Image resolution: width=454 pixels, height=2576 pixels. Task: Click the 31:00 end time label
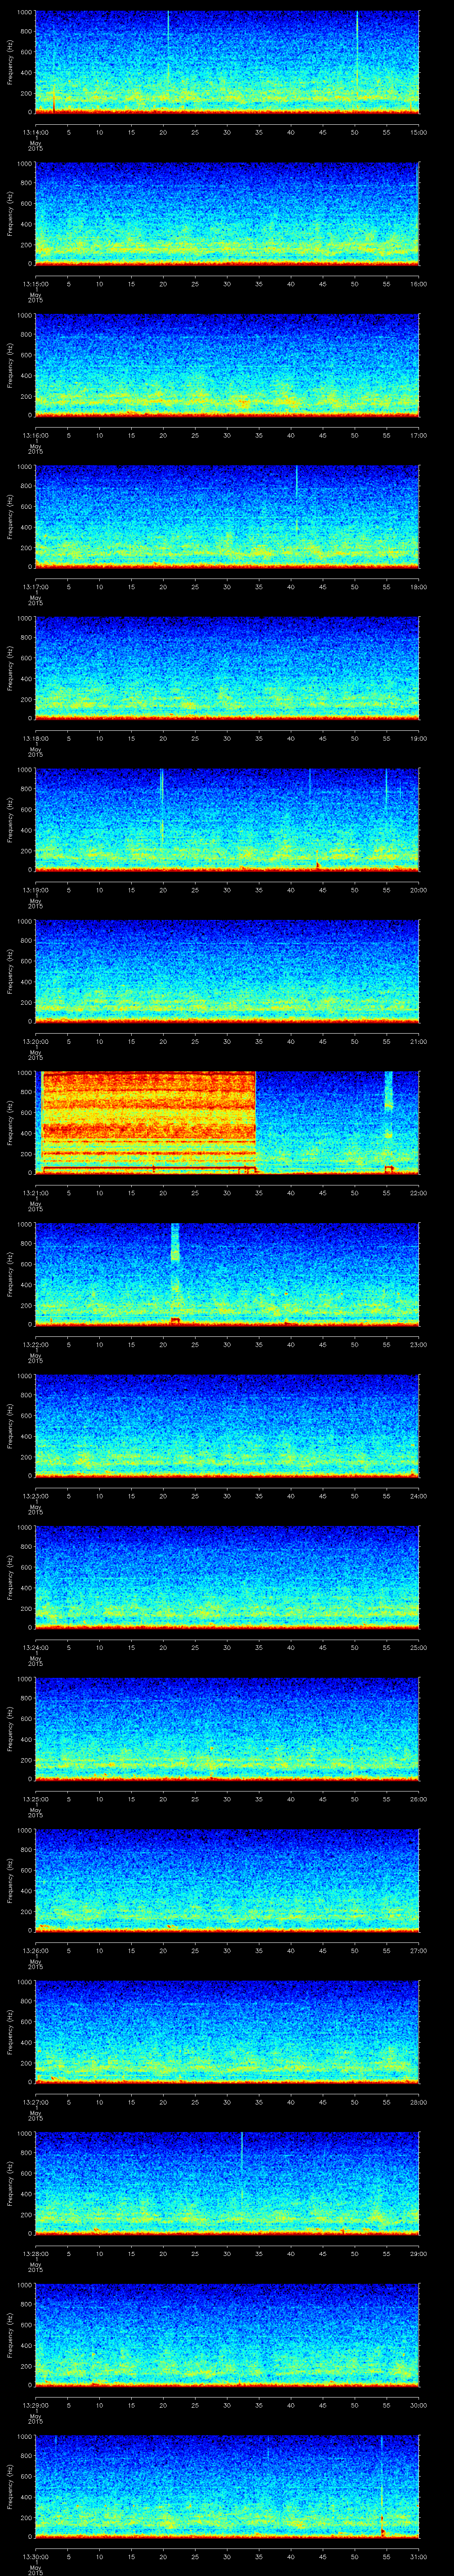[x=419, y=2557]
